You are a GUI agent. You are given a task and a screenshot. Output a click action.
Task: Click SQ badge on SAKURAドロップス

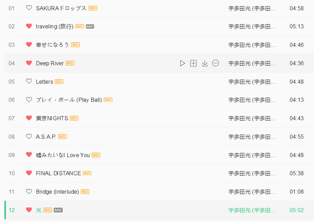pos(93,8)
